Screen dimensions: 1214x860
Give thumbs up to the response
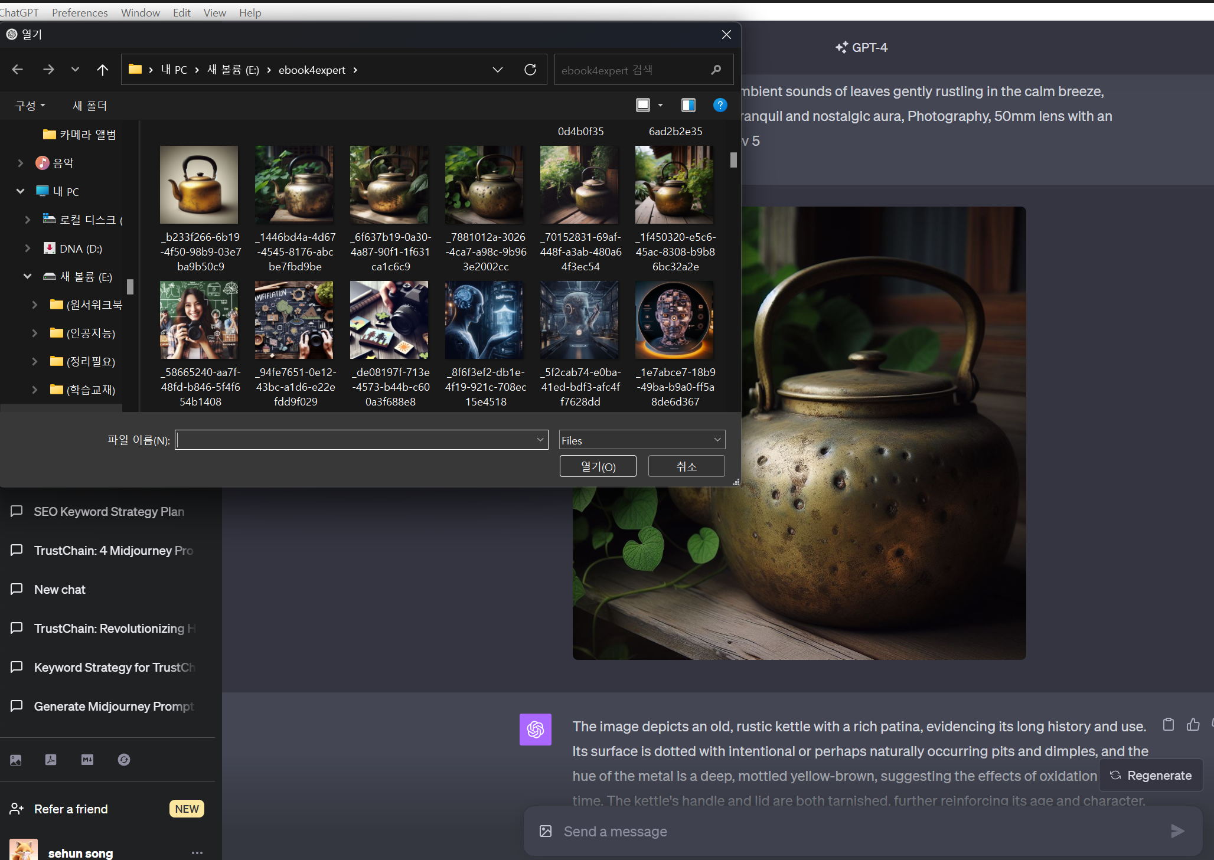(1193, 724)
